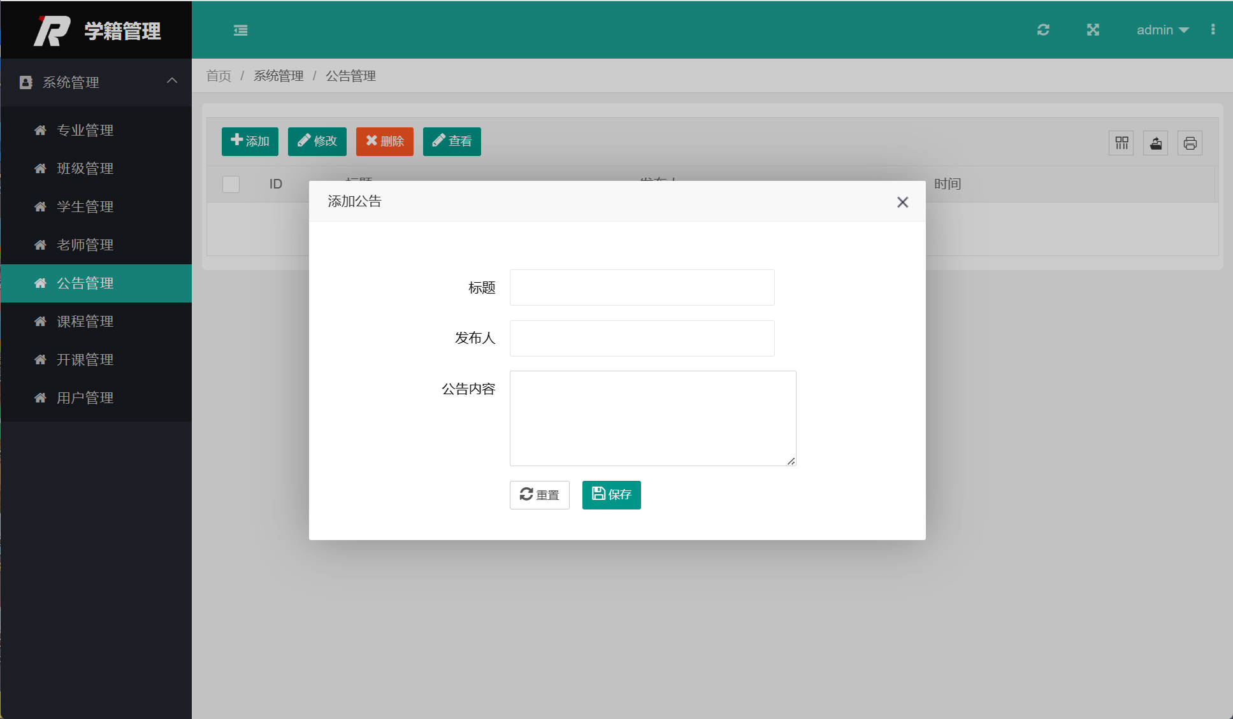Click the 首页 breadcrumb link
This screenshot has height=719, width=1233.
pos(219,76)
